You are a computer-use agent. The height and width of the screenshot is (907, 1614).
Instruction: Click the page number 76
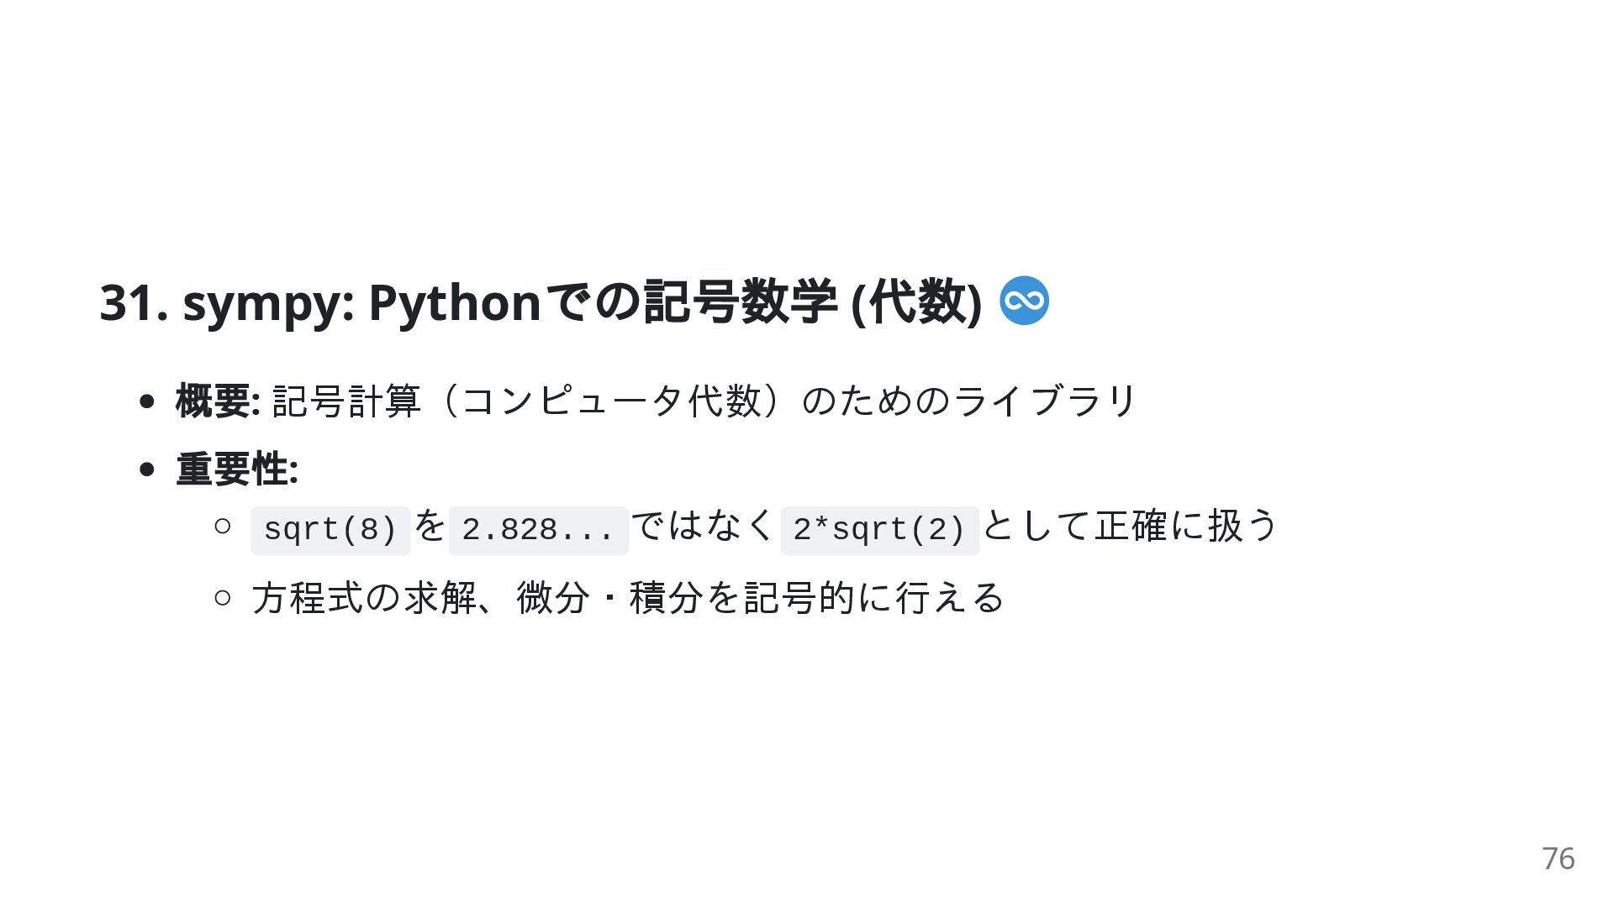coord(1558,858)
